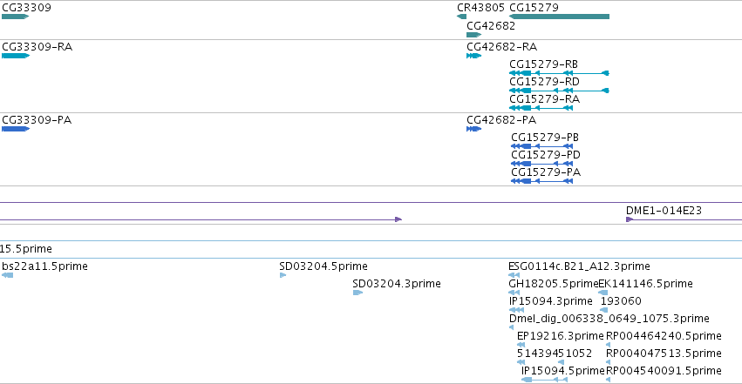Select the 15.5prime label at left edge
The height and width of the screenshot is (384, 742).
26,249
